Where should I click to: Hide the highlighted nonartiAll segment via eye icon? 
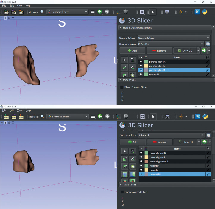click(x=141, y=174)
